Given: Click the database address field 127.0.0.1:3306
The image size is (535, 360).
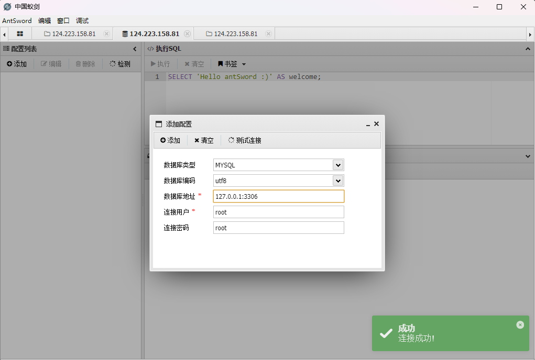Looking at the screenshot, I should (278, 196).
